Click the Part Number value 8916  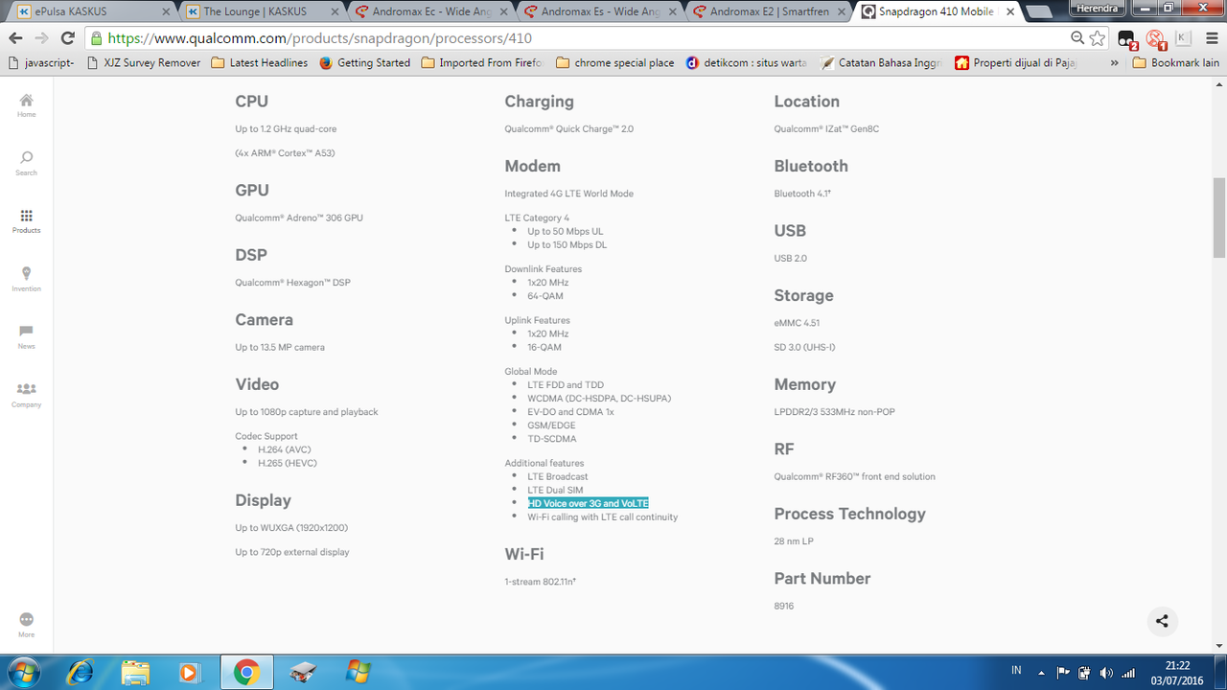coord(784,606)
